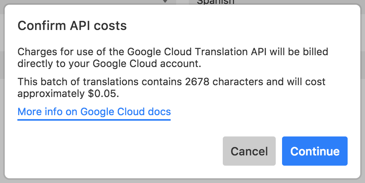Click the word "Charges" in first paragraph
The height and width of the screenshot is (183, 365).
37,52
